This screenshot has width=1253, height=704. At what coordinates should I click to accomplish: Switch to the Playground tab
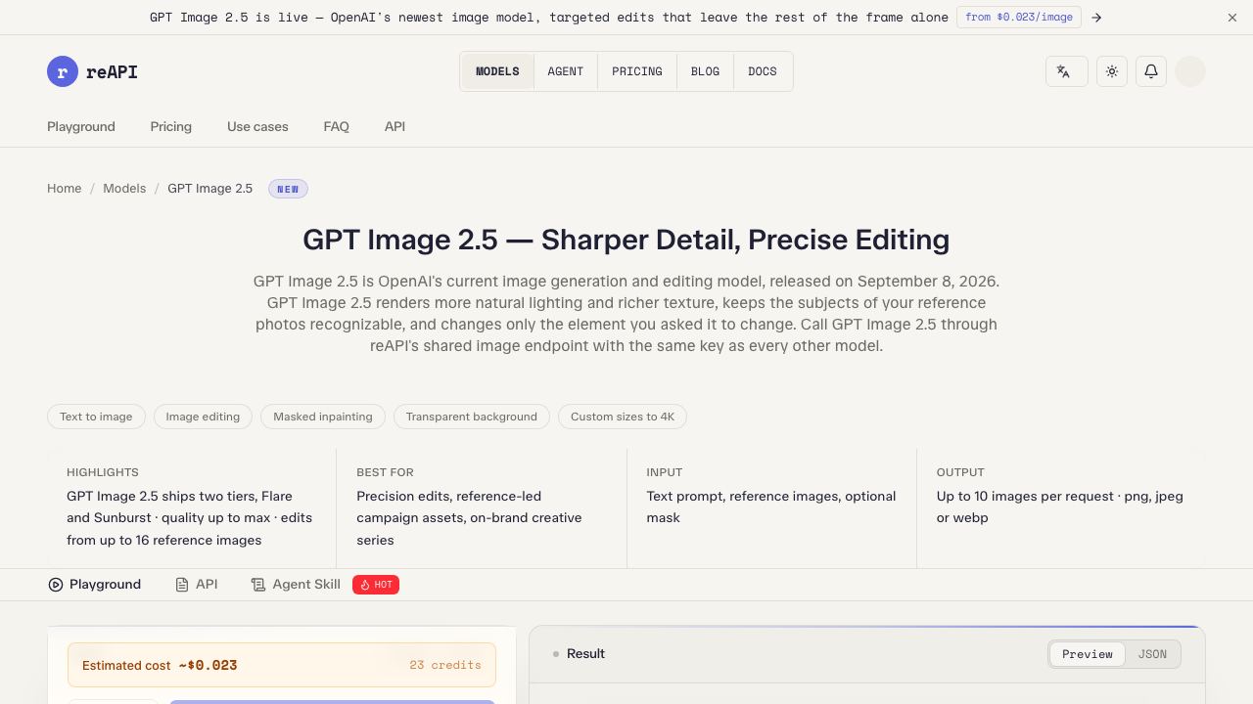coord(95,585)
